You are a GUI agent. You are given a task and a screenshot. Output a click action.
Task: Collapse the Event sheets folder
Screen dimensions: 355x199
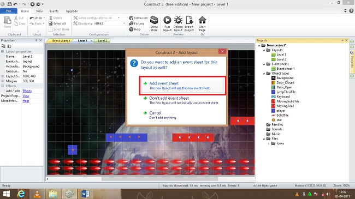tap(264, 64)
